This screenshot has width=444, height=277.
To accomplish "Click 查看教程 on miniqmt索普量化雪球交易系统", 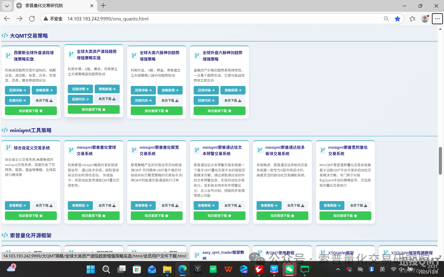I will (x=80, y=205).
